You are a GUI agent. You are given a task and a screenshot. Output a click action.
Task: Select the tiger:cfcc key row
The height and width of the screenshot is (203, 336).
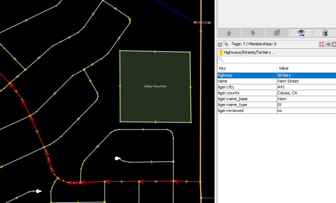point(247,87)
